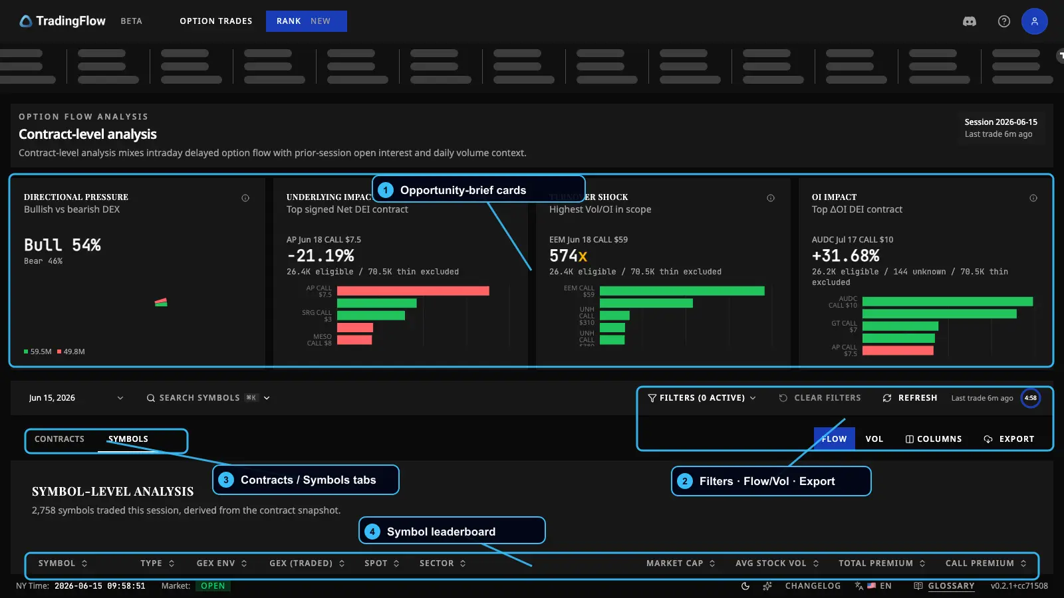Open the help question mark icon
The width and height of the screenshot is (1064, 598).
(x=1004, y=21)
